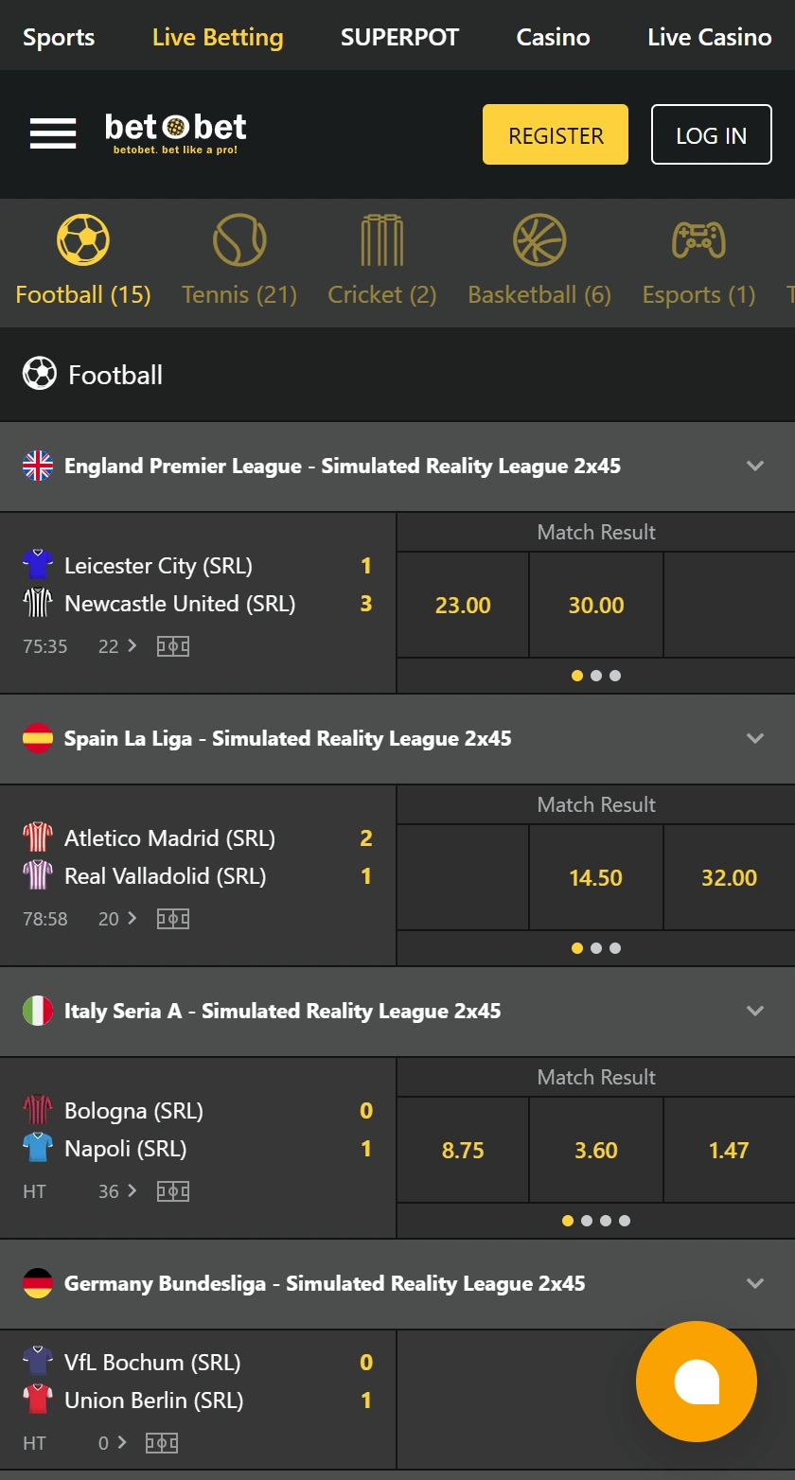Show more markets for Bologna vs Napoli (36)
Screen dimensions: 795x1480
(118, 1191)
